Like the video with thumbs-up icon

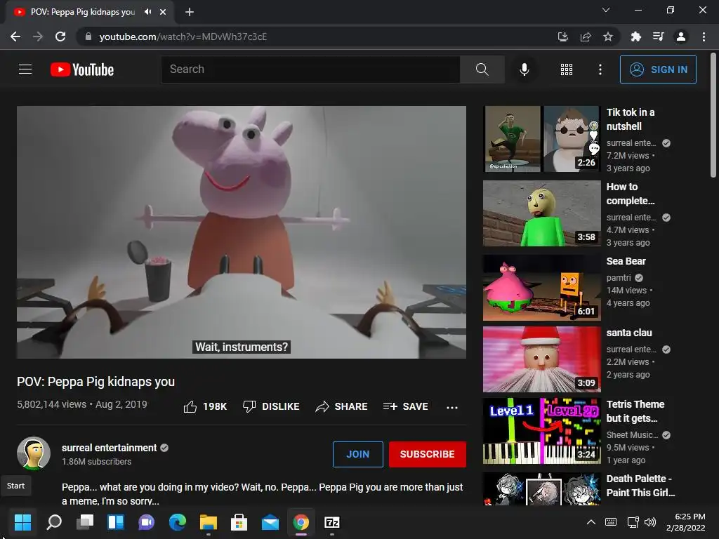(x=190, y=406)
